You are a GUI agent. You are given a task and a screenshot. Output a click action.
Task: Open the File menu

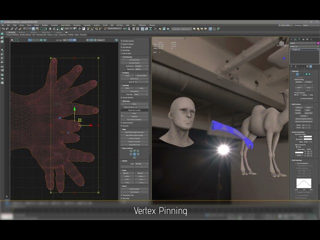tap(3, 25)
